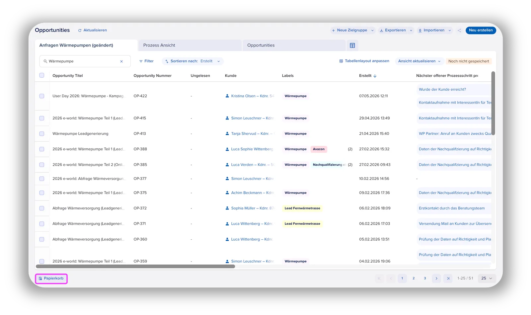The width and height of the screenshot is (531, 315).
Task: Click title Wärmepumpe Leadgenerierung
Action: click(80, 134)
